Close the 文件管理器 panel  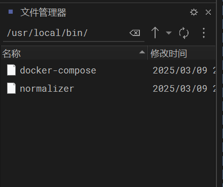(208, 12)
